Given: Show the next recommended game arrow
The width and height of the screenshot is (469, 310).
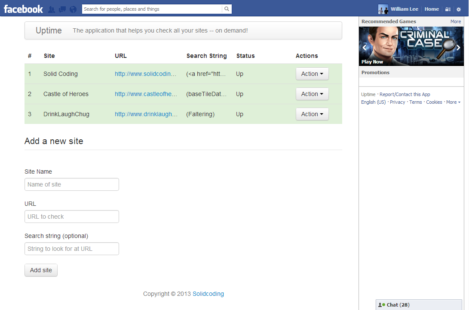Looking at the screenshot, I should (x=458, y=47).
